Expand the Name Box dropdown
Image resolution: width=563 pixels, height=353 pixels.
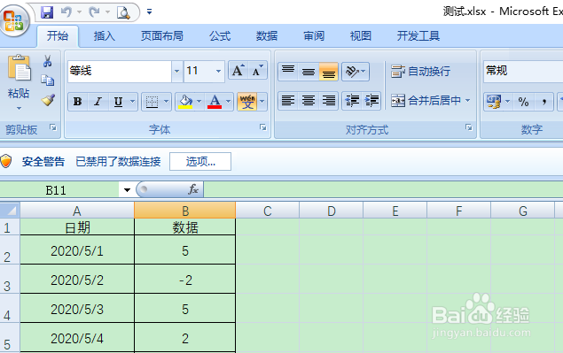click(127, 189)
